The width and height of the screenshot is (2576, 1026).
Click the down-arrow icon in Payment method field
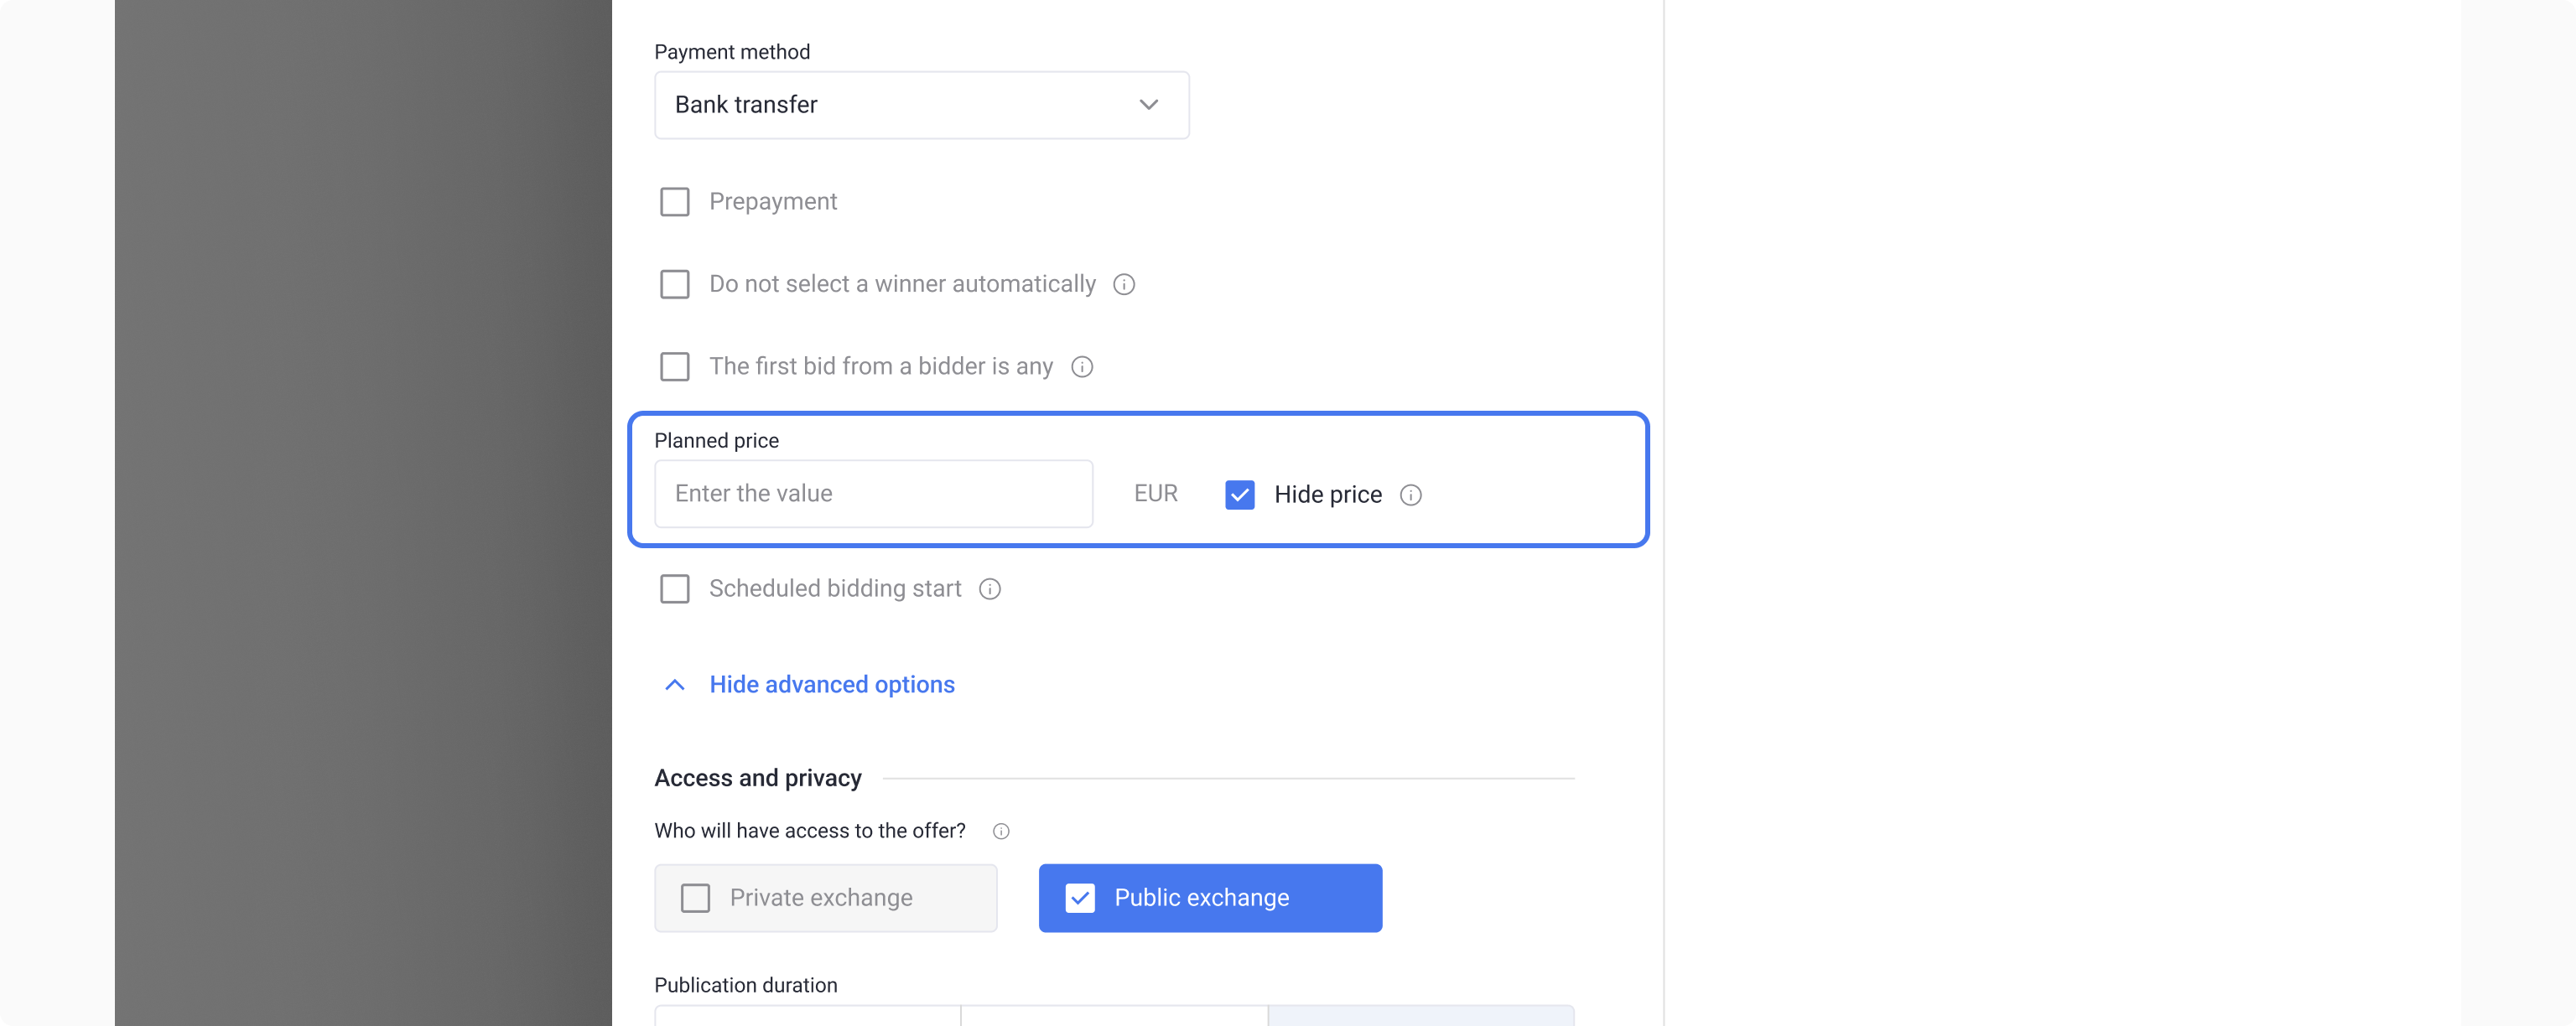point(1149,105)
